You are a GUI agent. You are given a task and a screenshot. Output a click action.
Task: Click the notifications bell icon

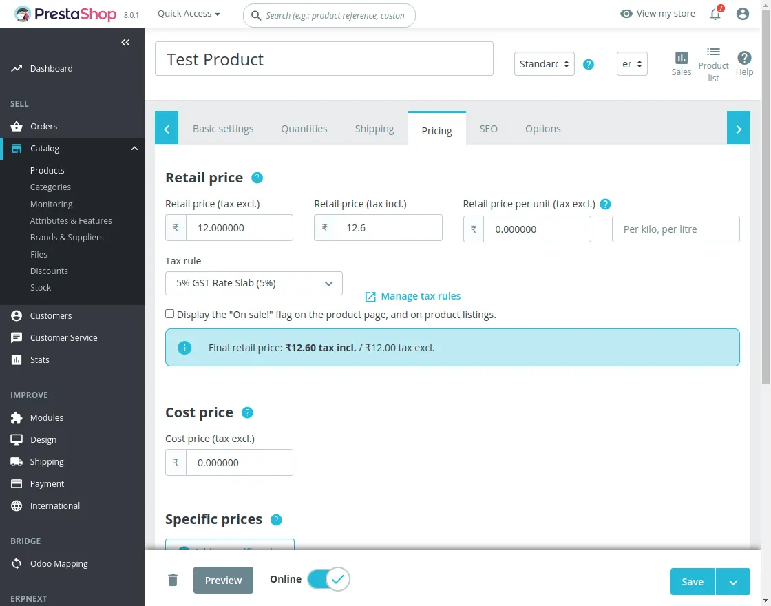point(715,14)
